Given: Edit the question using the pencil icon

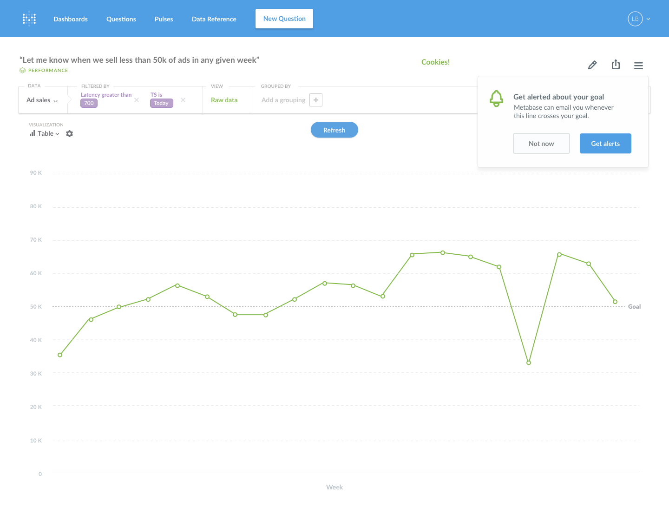Looking at the screenshot, I should point(592,65).
